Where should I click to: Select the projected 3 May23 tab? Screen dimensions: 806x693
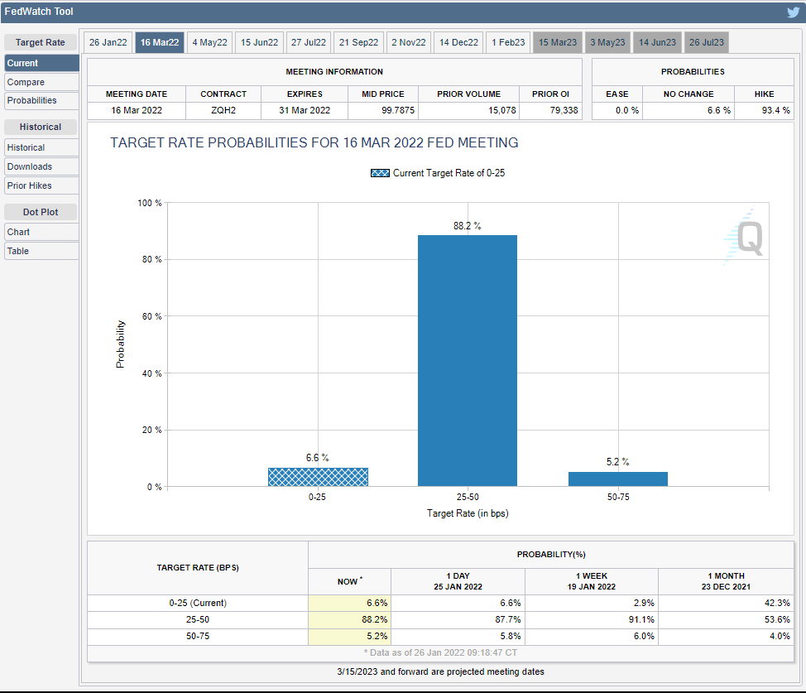[607, 42]
